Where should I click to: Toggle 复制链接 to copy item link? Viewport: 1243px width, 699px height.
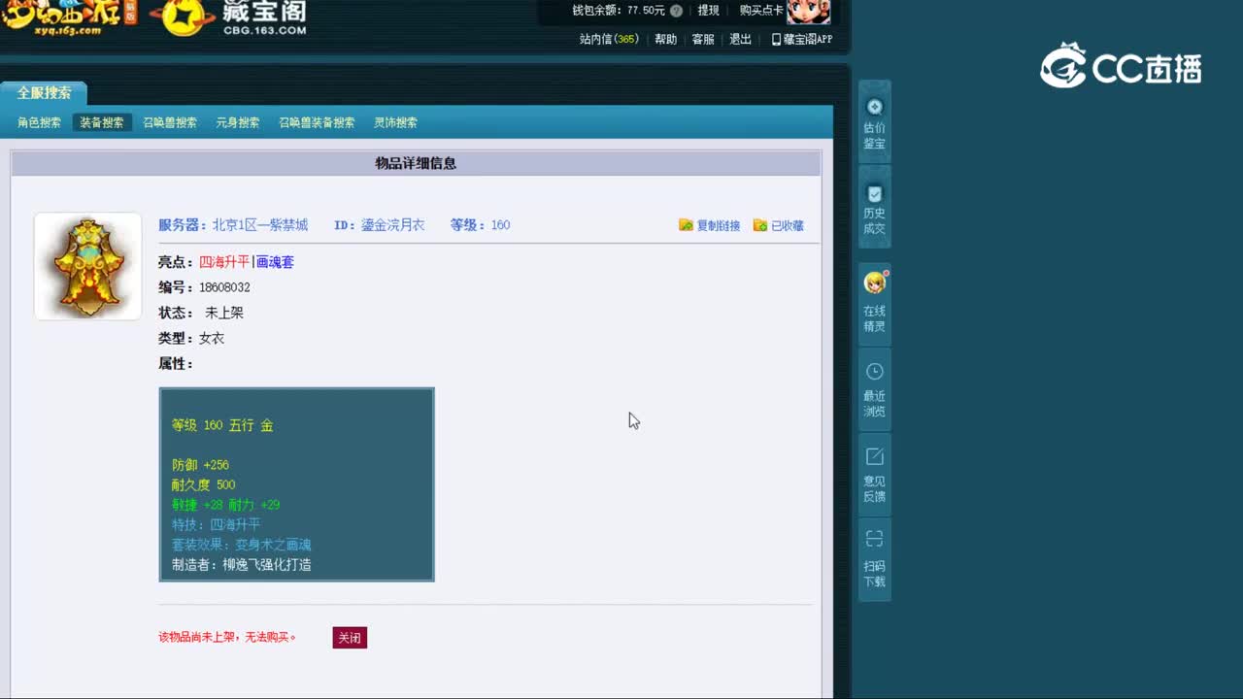710,224
